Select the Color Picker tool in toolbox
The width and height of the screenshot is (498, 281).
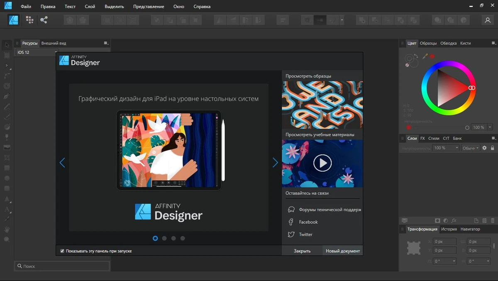pos(7,219)
